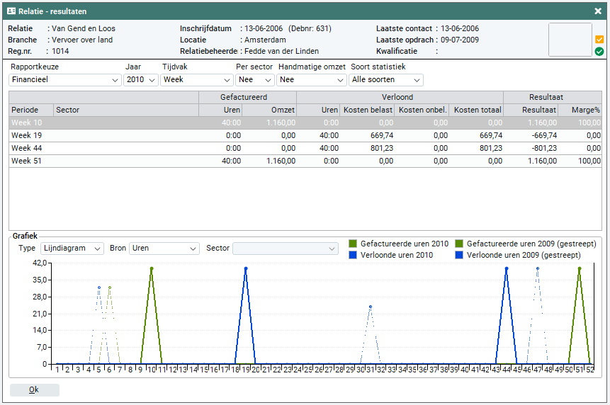The image size is (610, 405).
Task: Click the Marge% column header
Action: [580, 110]
